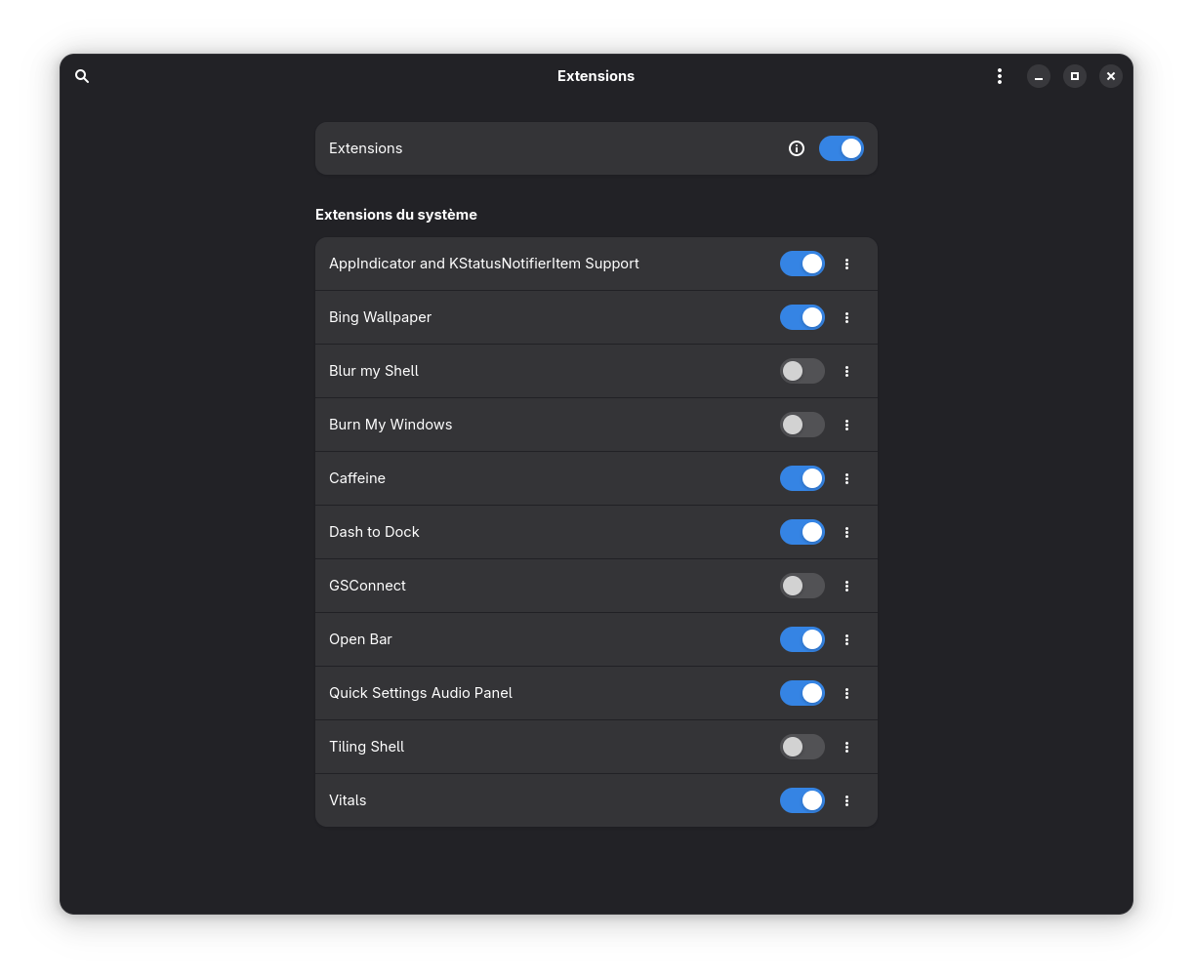Disable Quick Settings Audio Panel extension
The height and width of the screenshot is (980, 1193).
tap(802, 693)
